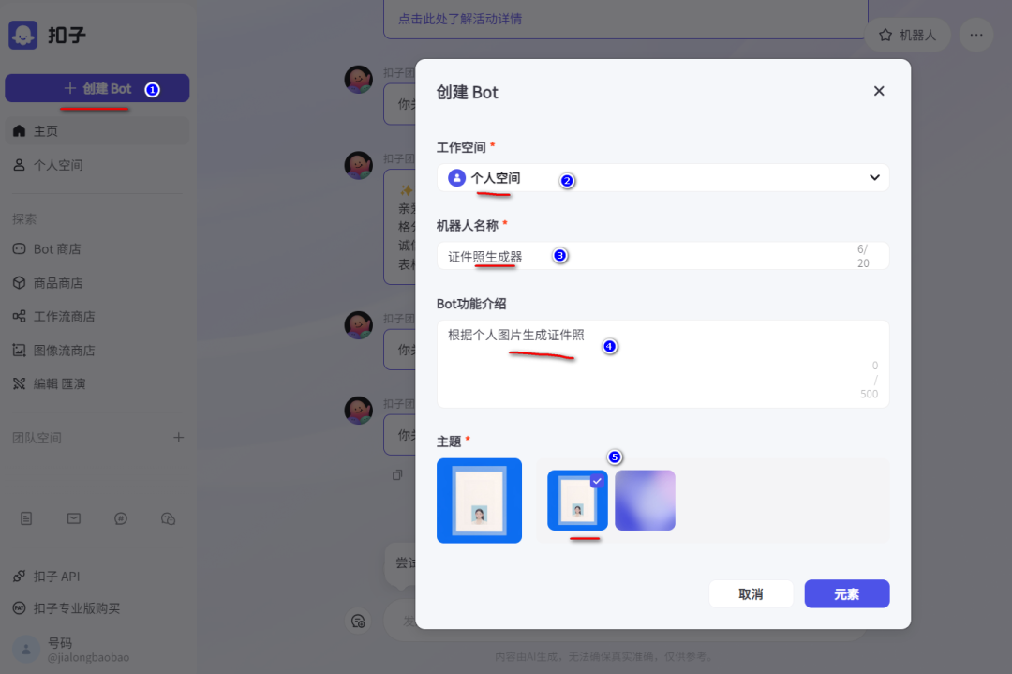Click the Bot功能介绍 text area
1012x674 pixels.
[x=662, y=364]
